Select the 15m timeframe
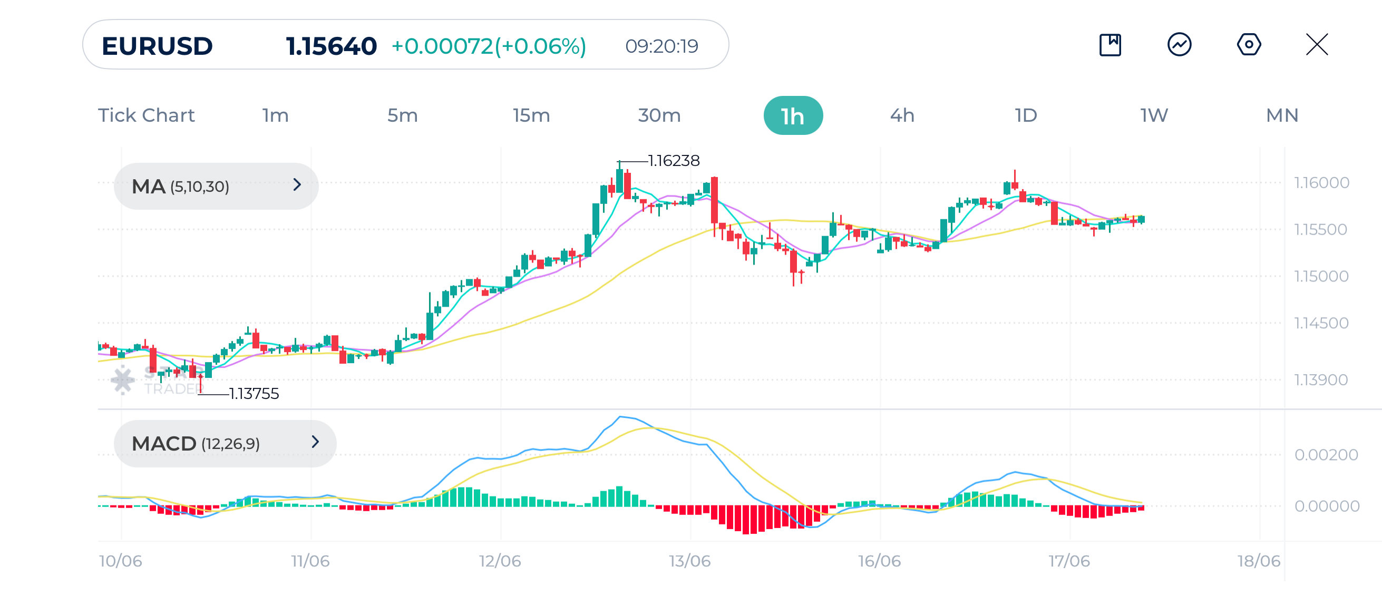 (531, 115)
